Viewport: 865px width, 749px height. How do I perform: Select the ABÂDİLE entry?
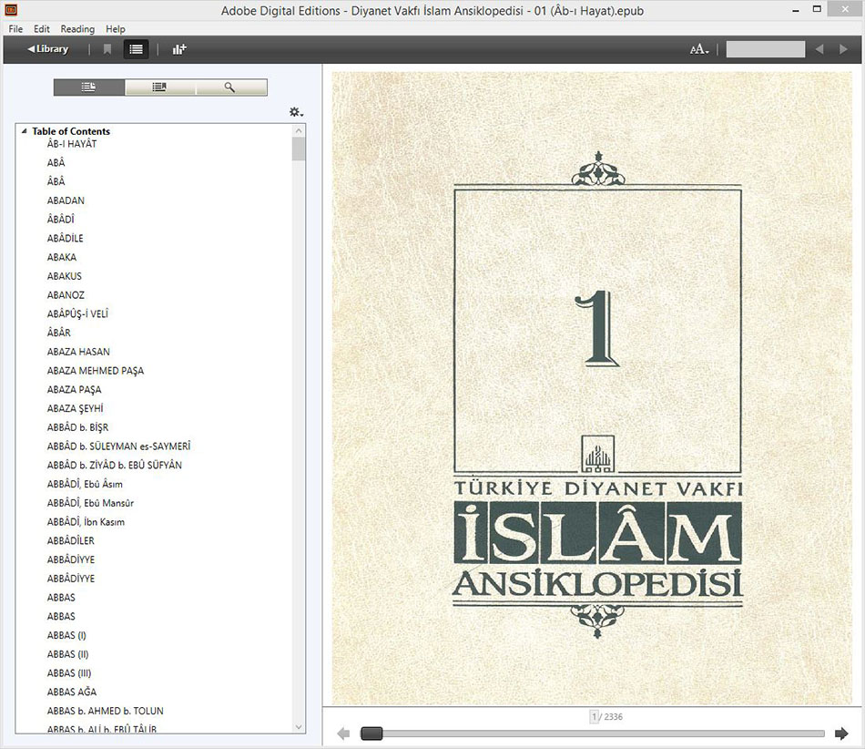[65, 238]
